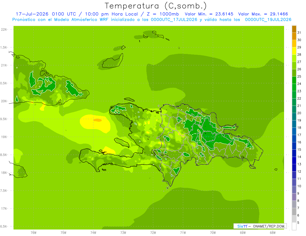
Task: Select legend value "27" on the color scale
Action: (x=299, y=62)
